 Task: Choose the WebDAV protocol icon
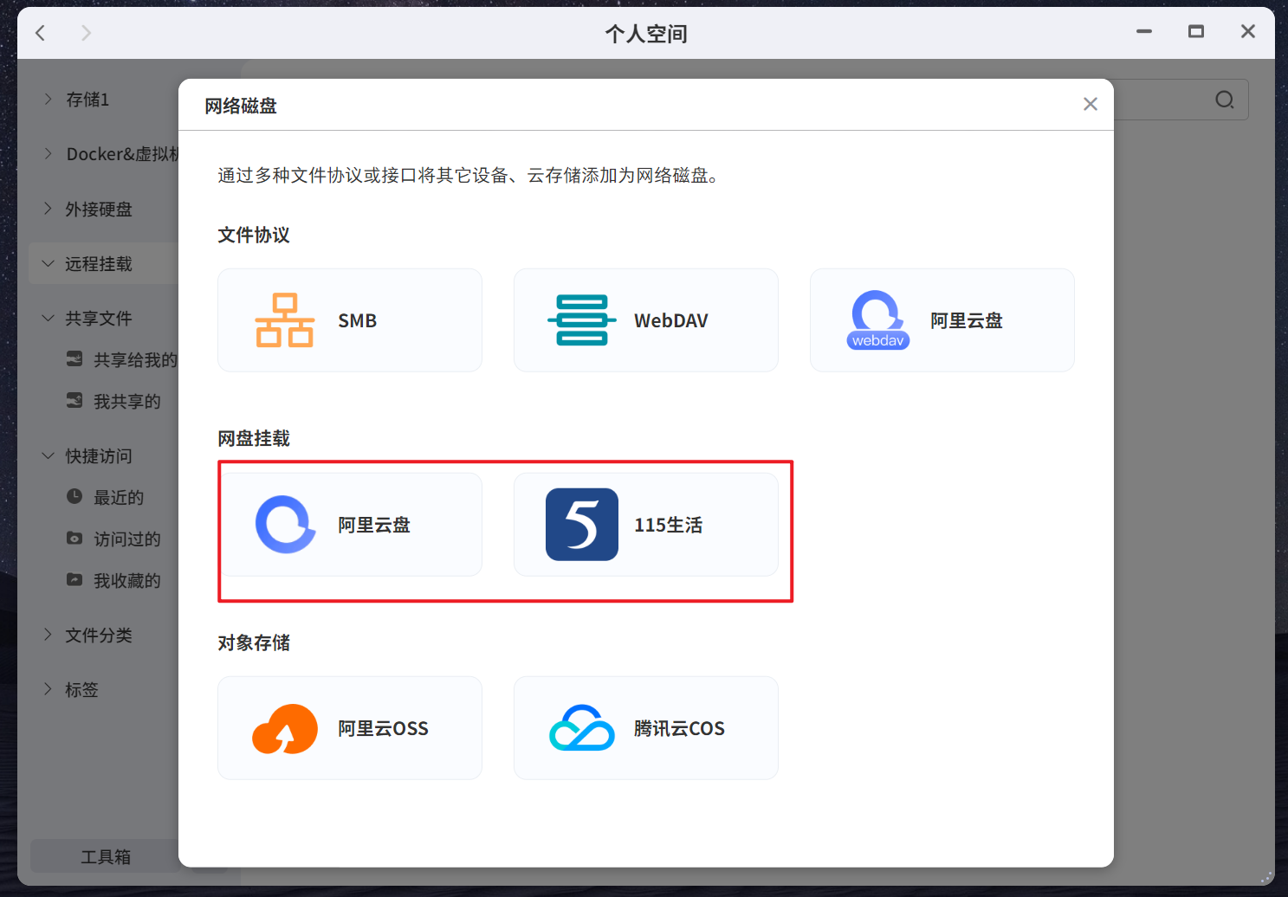click(x=582, y=320)
